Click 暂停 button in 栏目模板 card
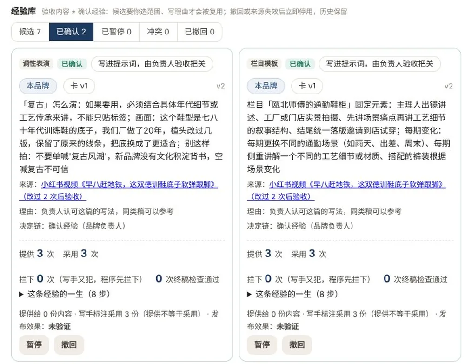The height and width of the screenshot is (364, 465). point(262,345)
